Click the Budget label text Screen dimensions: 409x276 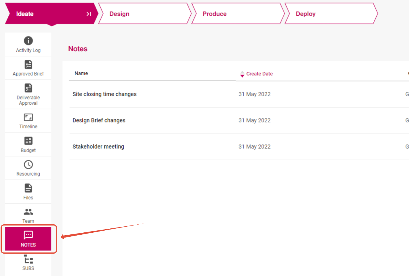point(28,150)
